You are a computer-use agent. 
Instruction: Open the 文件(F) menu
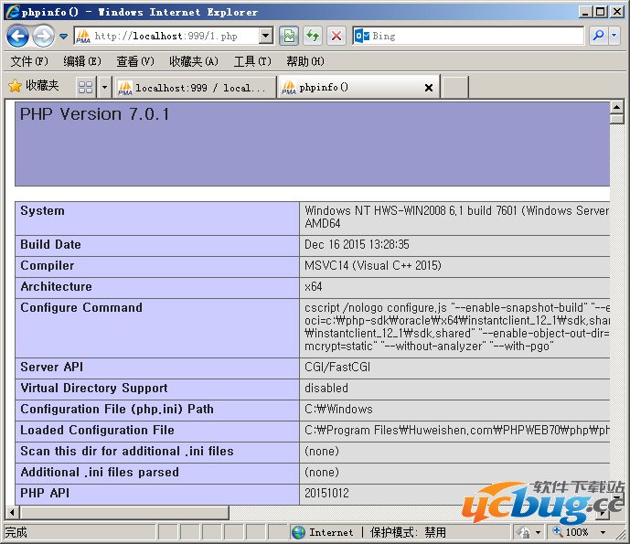(x=29, y=61)
